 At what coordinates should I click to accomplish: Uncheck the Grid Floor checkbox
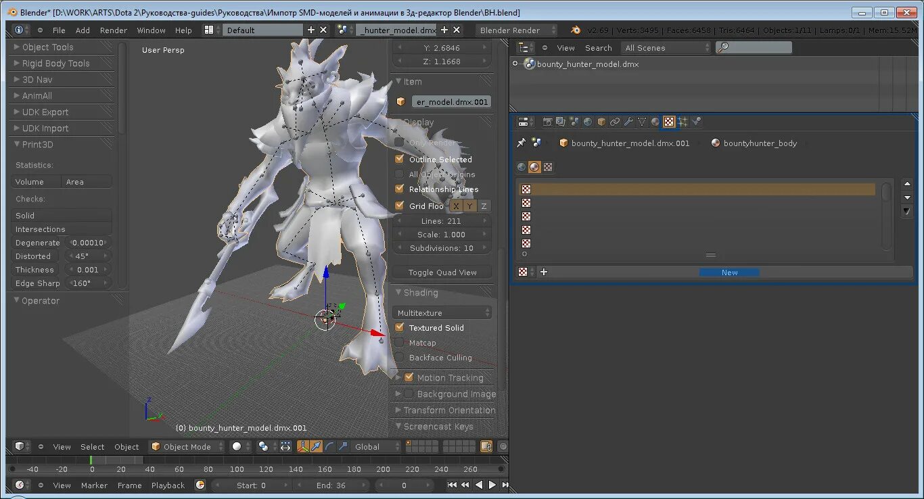pos(399,206)
